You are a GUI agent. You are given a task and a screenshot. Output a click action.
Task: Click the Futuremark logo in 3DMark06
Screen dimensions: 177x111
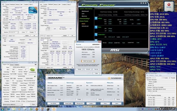(115, 78)
